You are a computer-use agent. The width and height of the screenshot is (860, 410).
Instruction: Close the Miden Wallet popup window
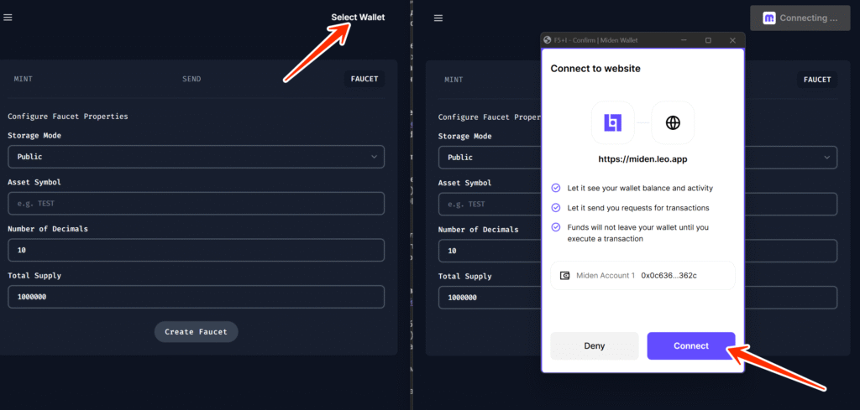tap(732, 40)
